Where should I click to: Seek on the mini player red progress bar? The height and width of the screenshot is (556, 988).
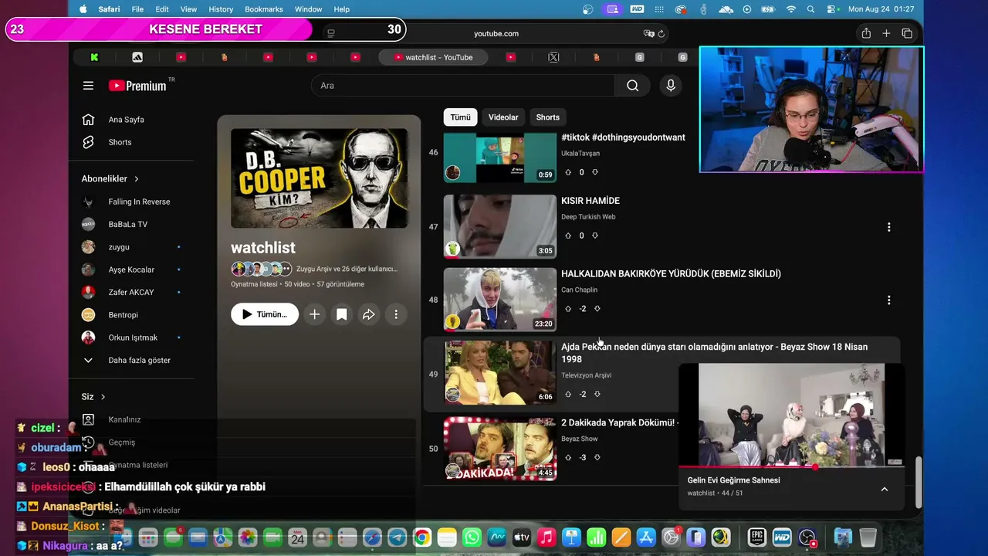790,467
